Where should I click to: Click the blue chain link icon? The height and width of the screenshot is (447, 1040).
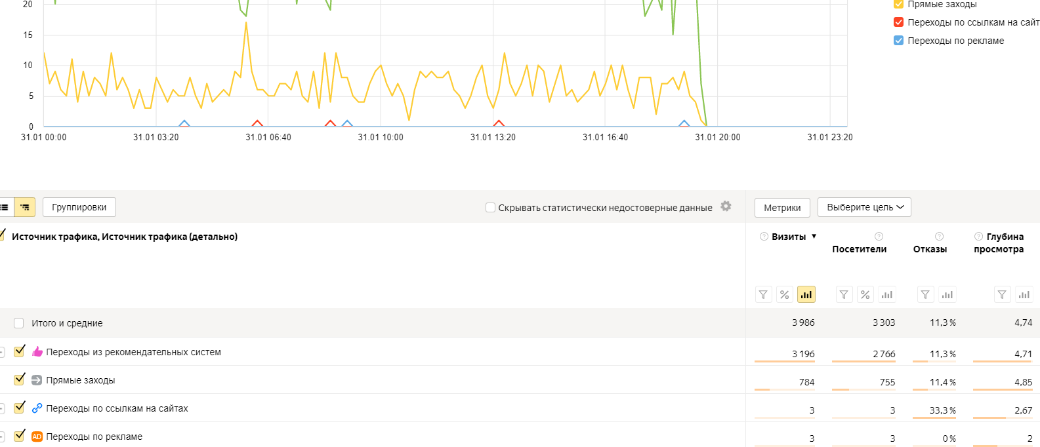tap(37, 408)
